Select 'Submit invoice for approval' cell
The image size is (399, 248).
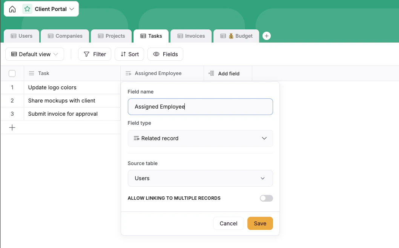(x=72, y=114)
